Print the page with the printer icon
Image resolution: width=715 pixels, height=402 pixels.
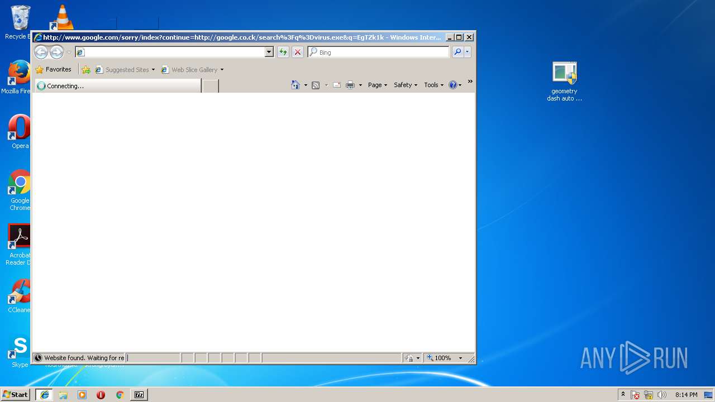pyautogui.click(x=350, y=85)
